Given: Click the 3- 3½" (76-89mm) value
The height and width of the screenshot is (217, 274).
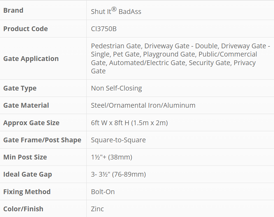Looking at the screenshot, I should tap(118, 174).
